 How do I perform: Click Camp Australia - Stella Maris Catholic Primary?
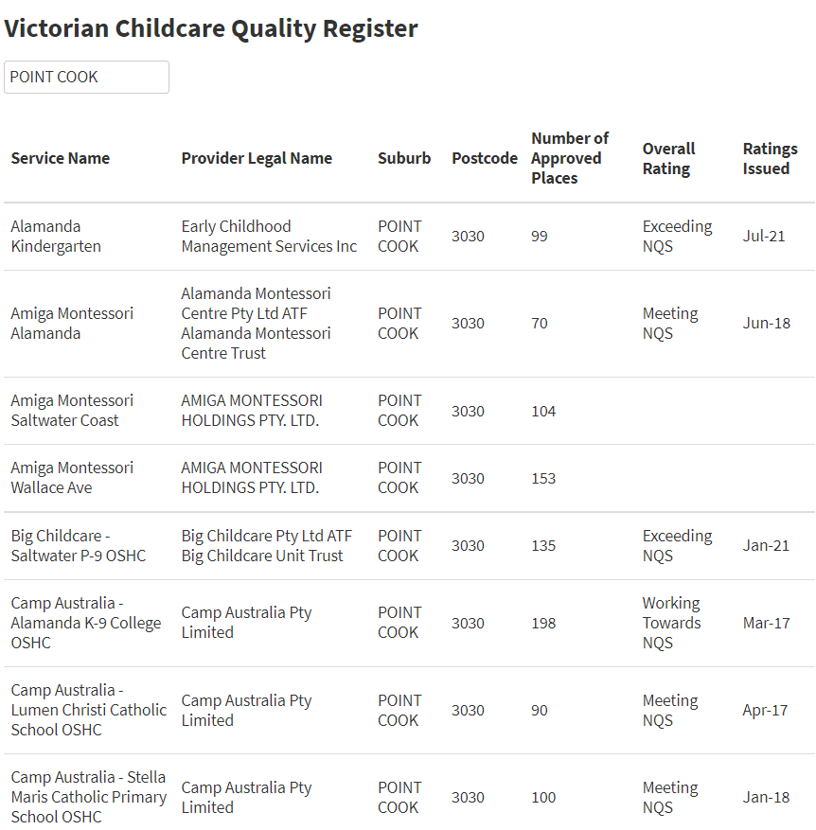pyautogui.click(x=88, y=797)
